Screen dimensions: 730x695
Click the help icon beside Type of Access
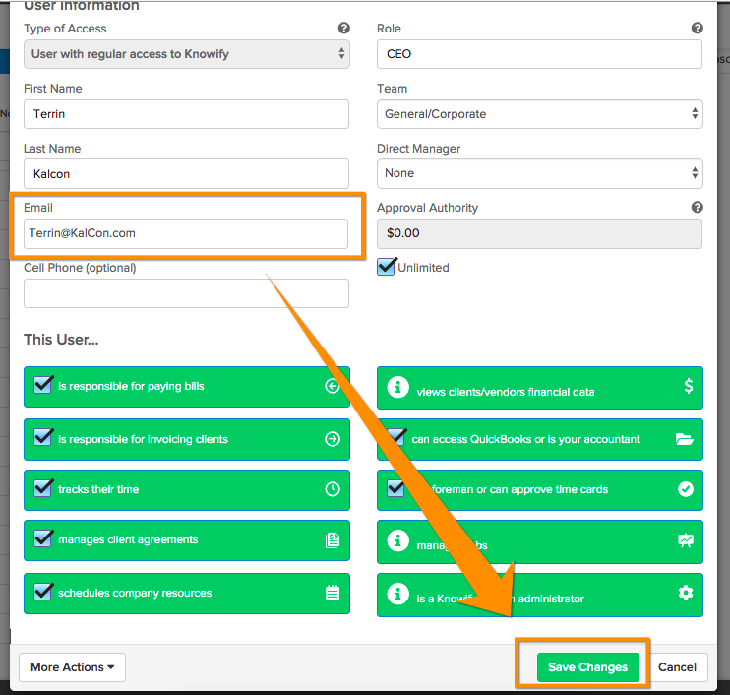pos(343,29)
